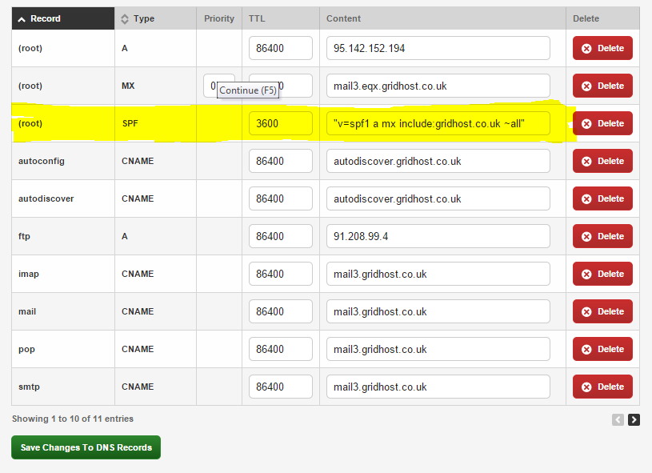The image size is (652, 473).
Task: Delete the root MX record
Action: click(602, 86)
